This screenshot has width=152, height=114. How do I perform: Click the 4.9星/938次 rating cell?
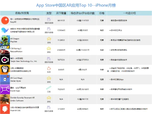[83, 30]
